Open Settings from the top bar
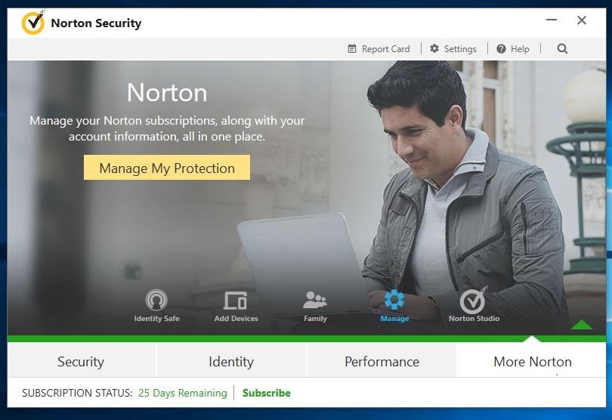 coord(453,49)
